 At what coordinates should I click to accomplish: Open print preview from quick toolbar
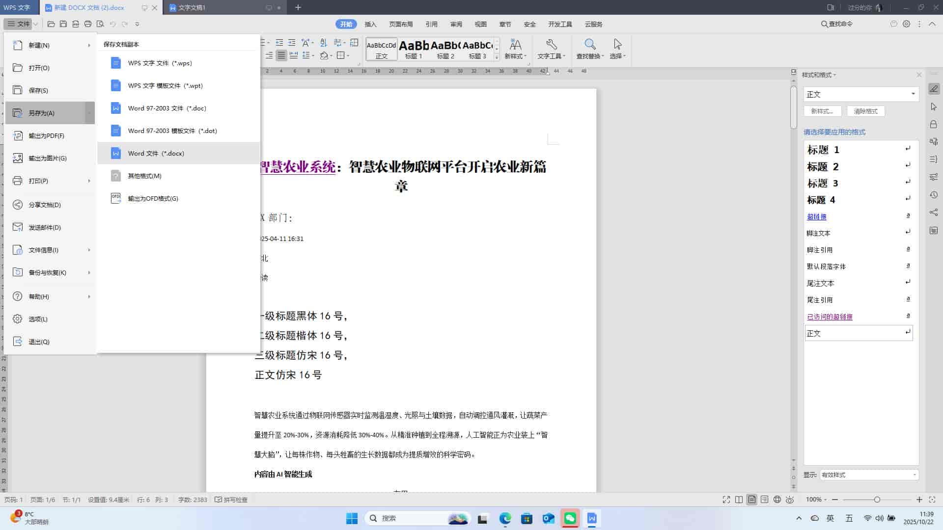tap(100, 24)
